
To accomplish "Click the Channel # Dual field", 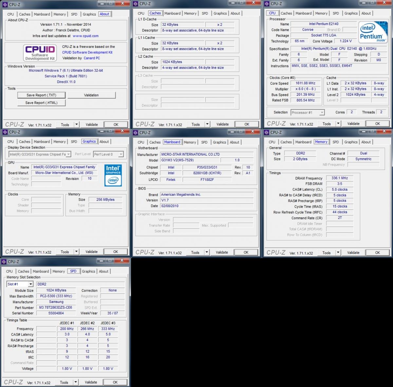I will (x=364, y=153).
